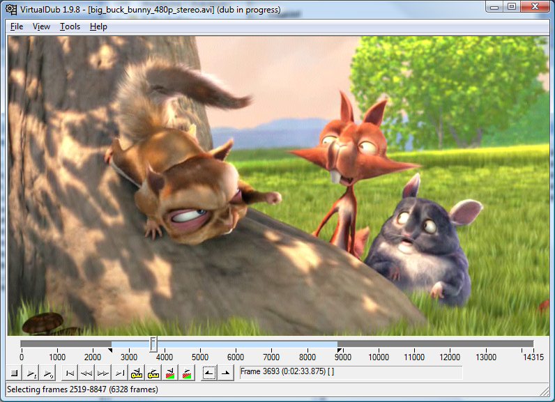555x402 pixels.
Task: Open the Help menu
Action: 98,26
